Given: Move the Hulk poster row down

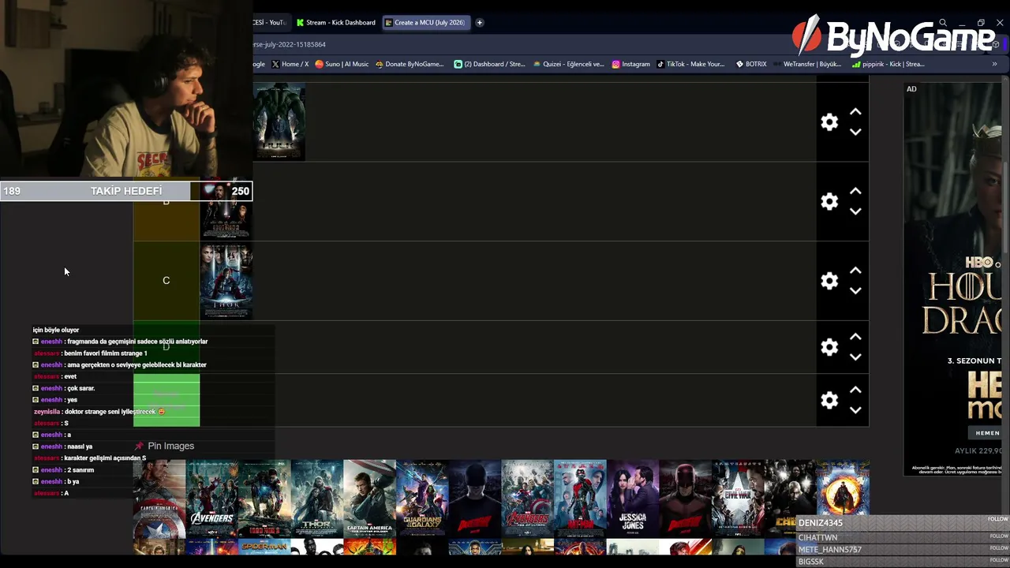Looking at the screenshot, I should tap(855, 133).
